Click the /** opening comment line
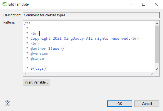The image size is (163, 111). [27, 23]
